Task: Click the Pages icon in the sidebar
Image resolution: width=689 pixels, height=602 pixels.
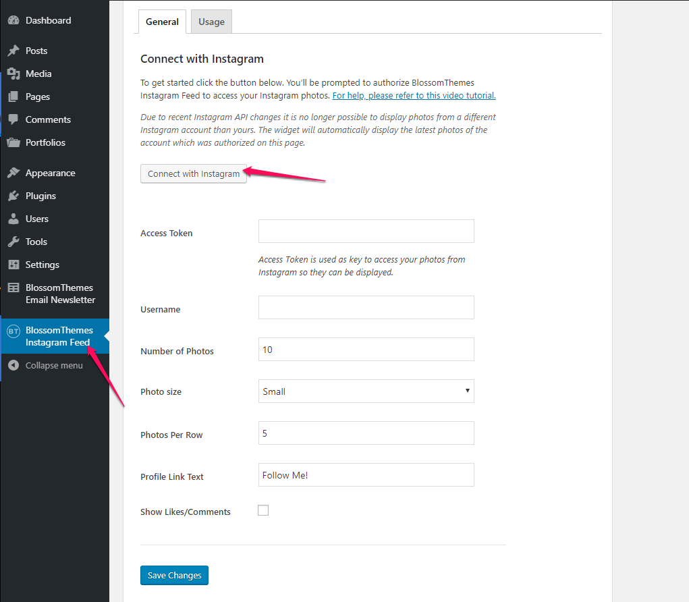Action: coord(13,97)
